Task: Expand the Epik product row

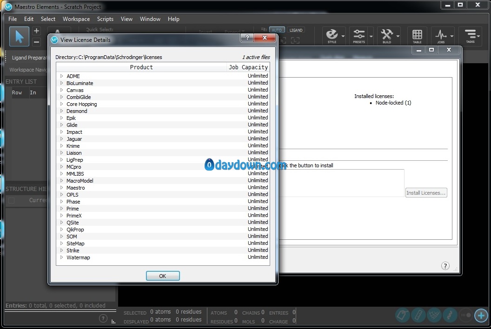Action: (61, 118)
